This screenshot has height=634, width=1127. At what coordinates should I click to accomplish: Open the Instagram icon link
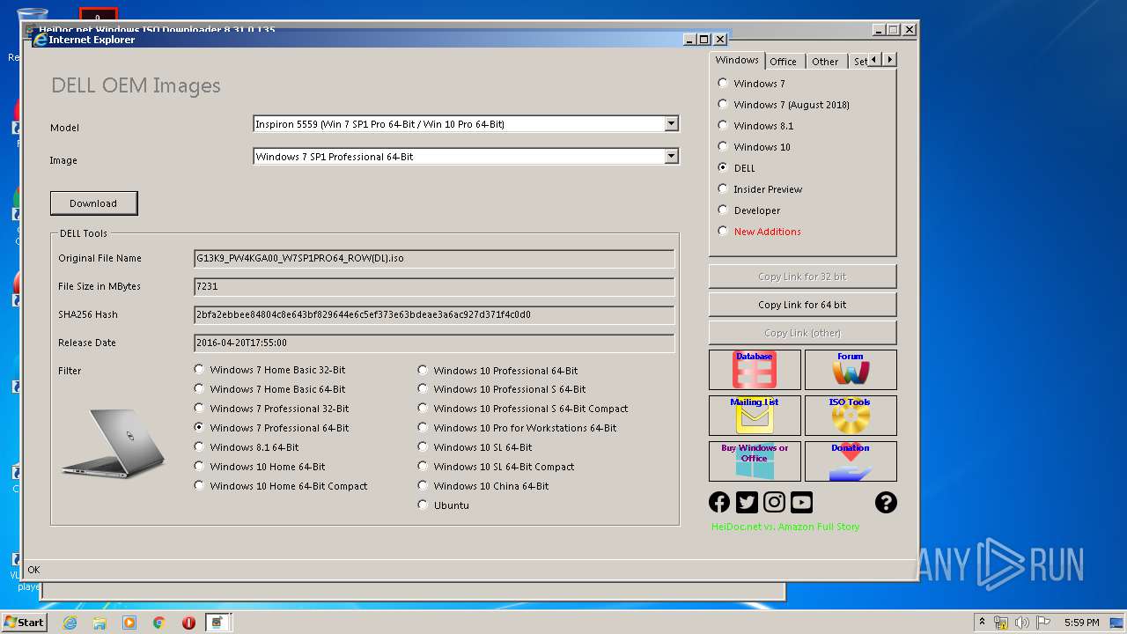click(774, 502)
